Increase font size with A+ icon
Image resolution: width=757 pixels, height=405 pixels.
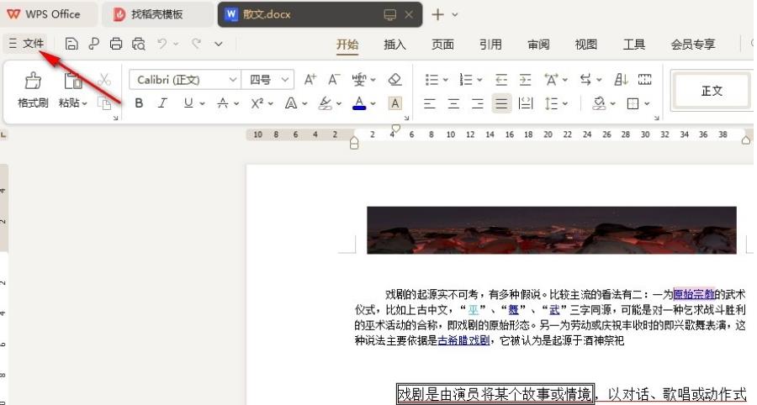310,80
